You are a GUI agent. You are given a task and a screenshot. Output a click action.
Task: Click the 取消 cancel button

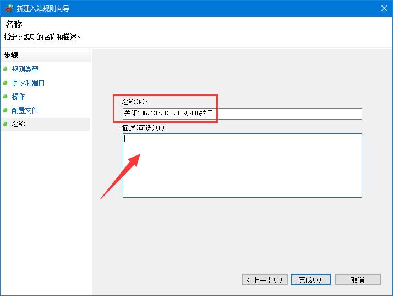click(358, 280)
